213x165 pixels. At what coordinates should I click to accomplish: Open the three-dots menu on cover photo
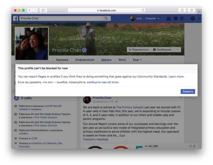(177, 50)
